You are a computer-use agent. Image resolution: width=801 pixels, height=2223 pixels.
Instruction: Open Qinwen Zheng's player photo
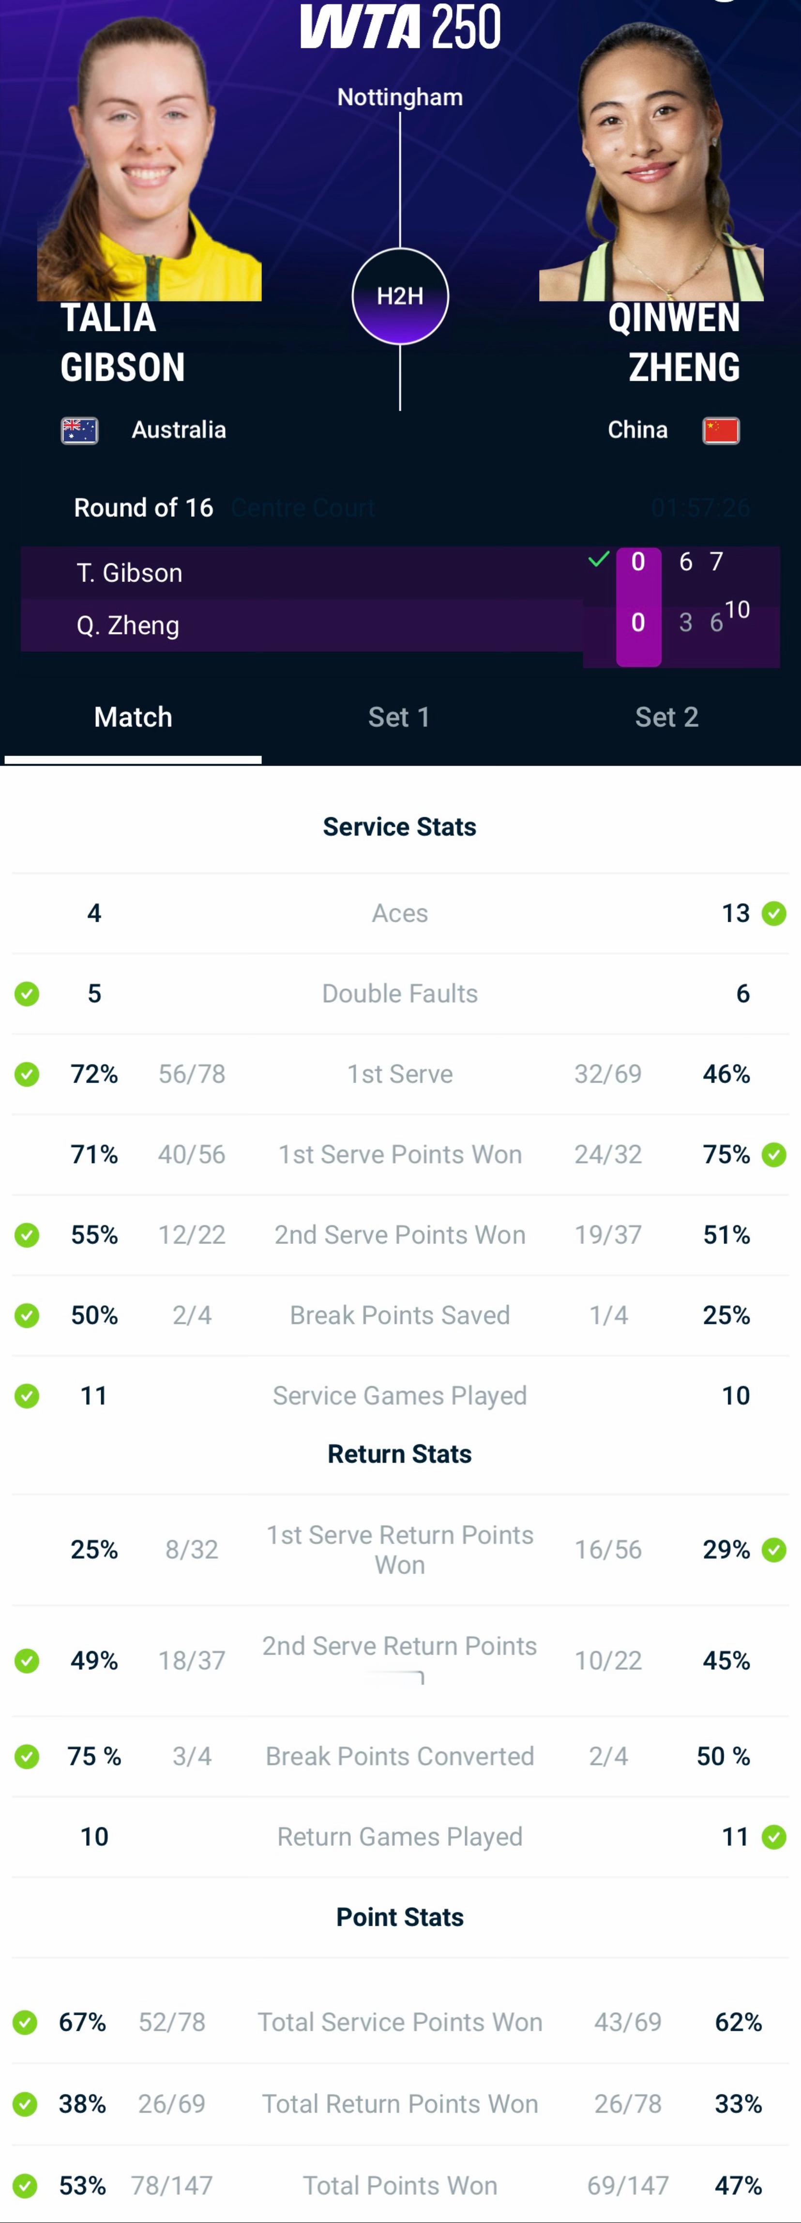coord(651,160)
